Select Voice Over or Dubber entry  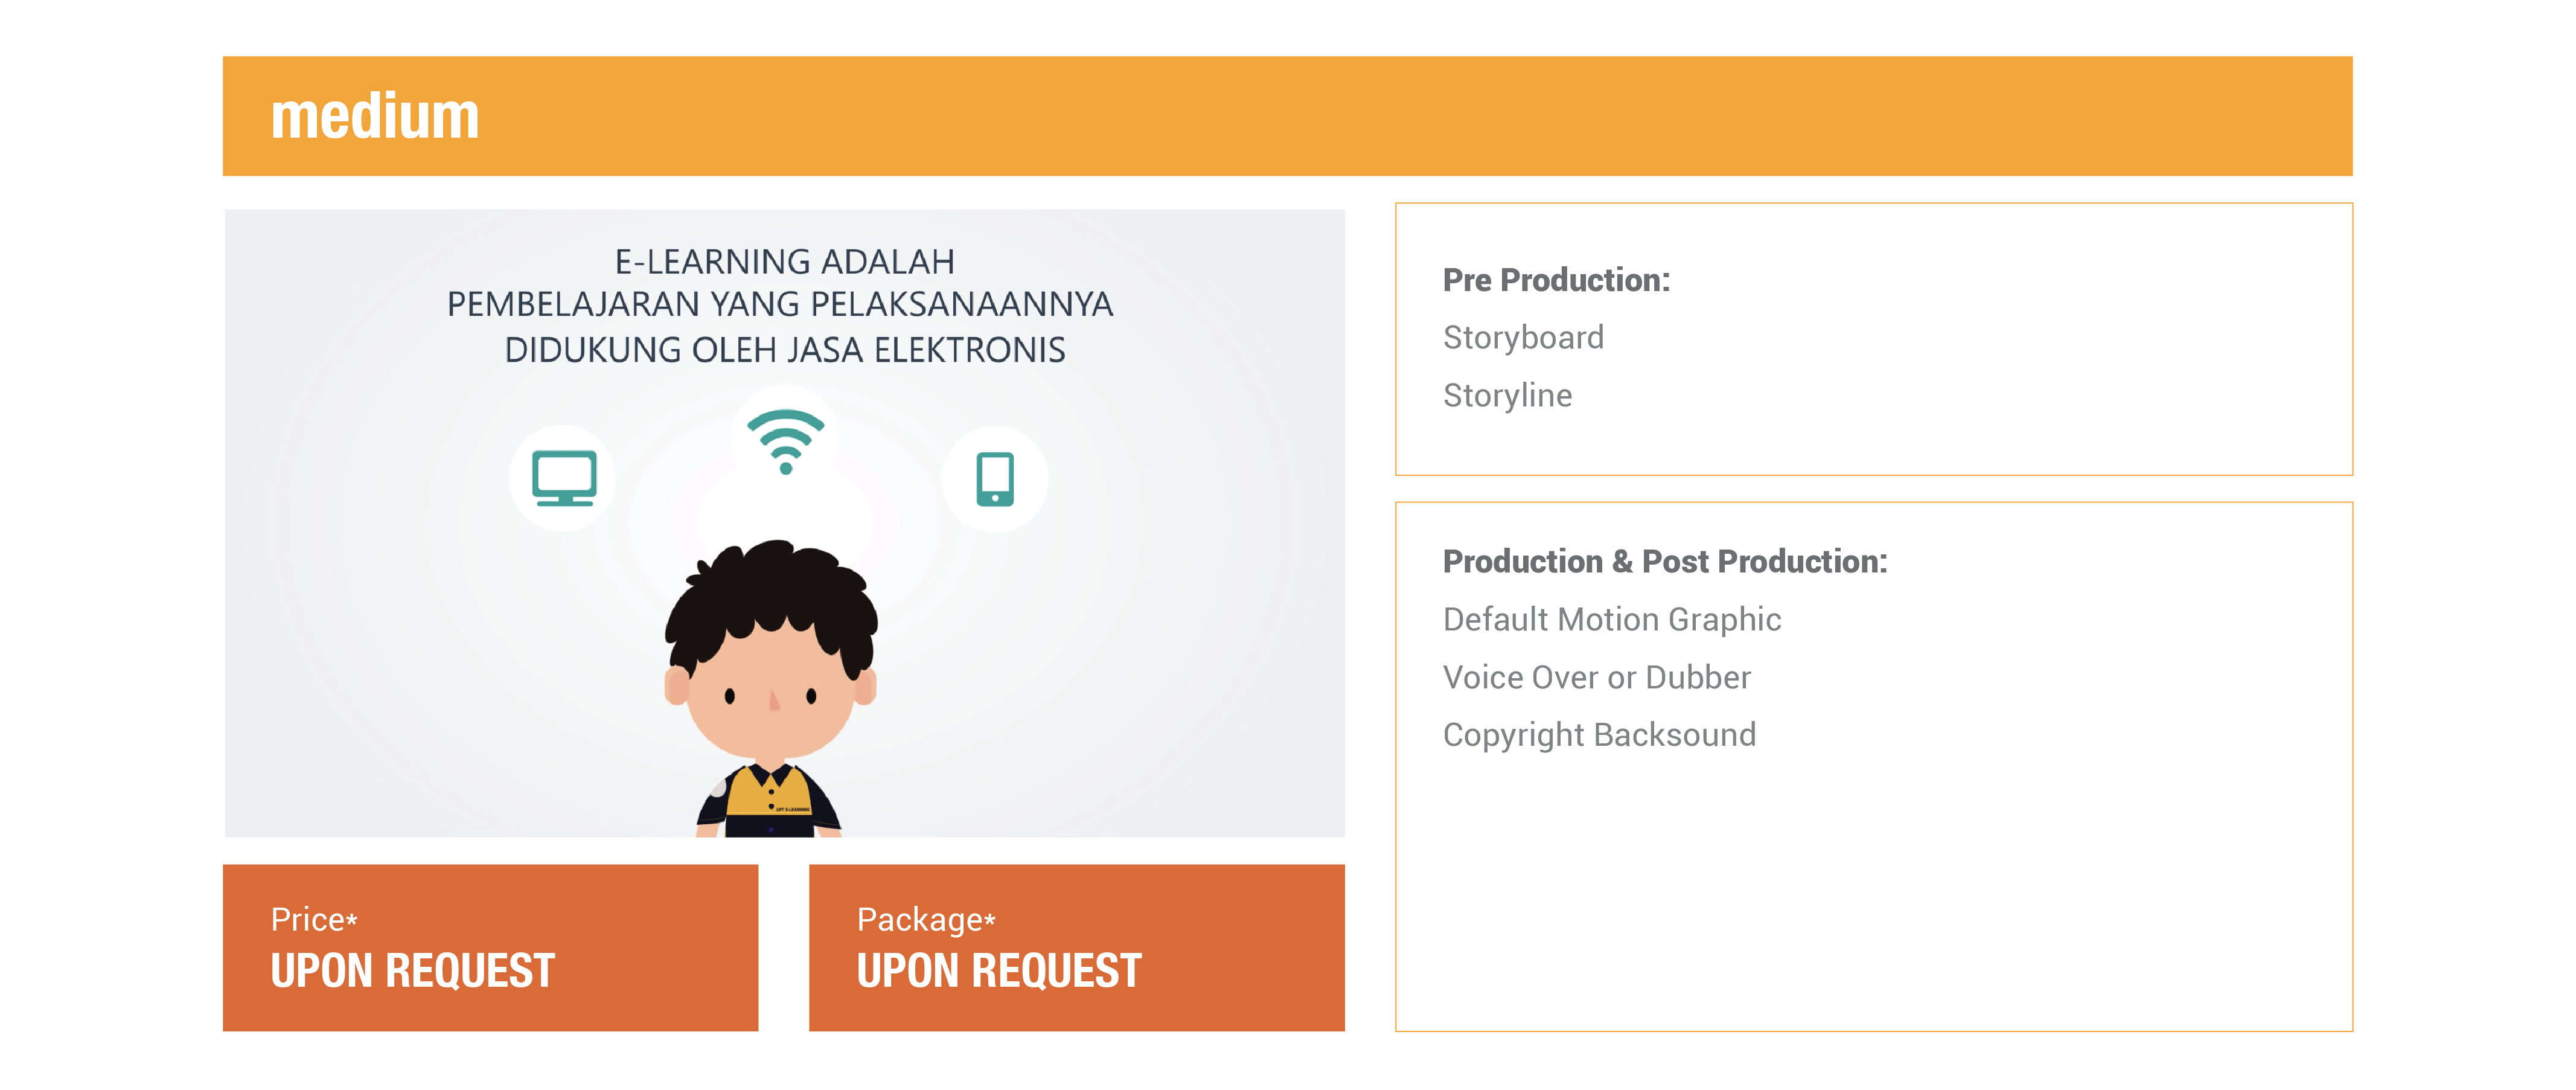1597,678
